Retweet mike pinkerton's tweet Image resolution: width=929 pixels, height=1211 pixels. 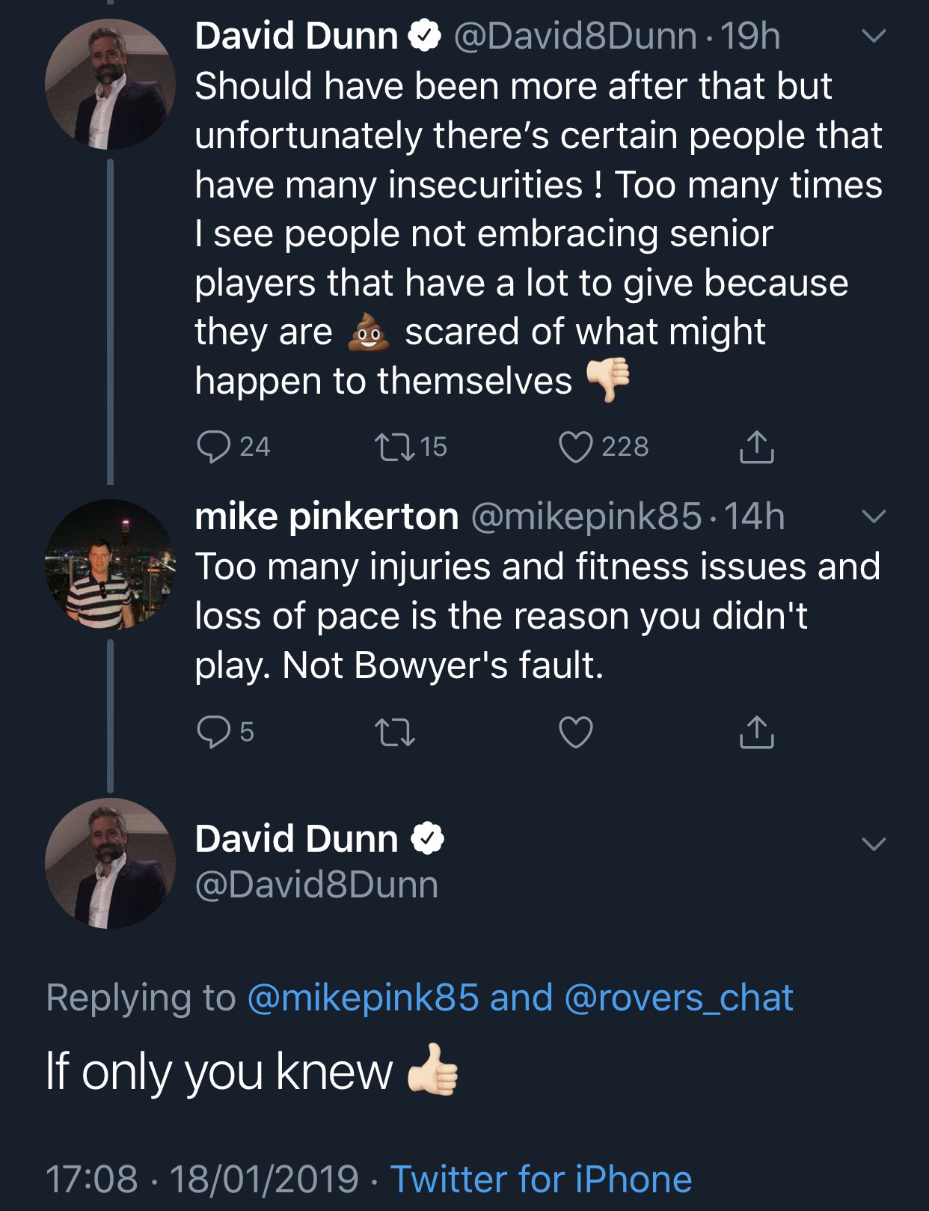(394, 732)
